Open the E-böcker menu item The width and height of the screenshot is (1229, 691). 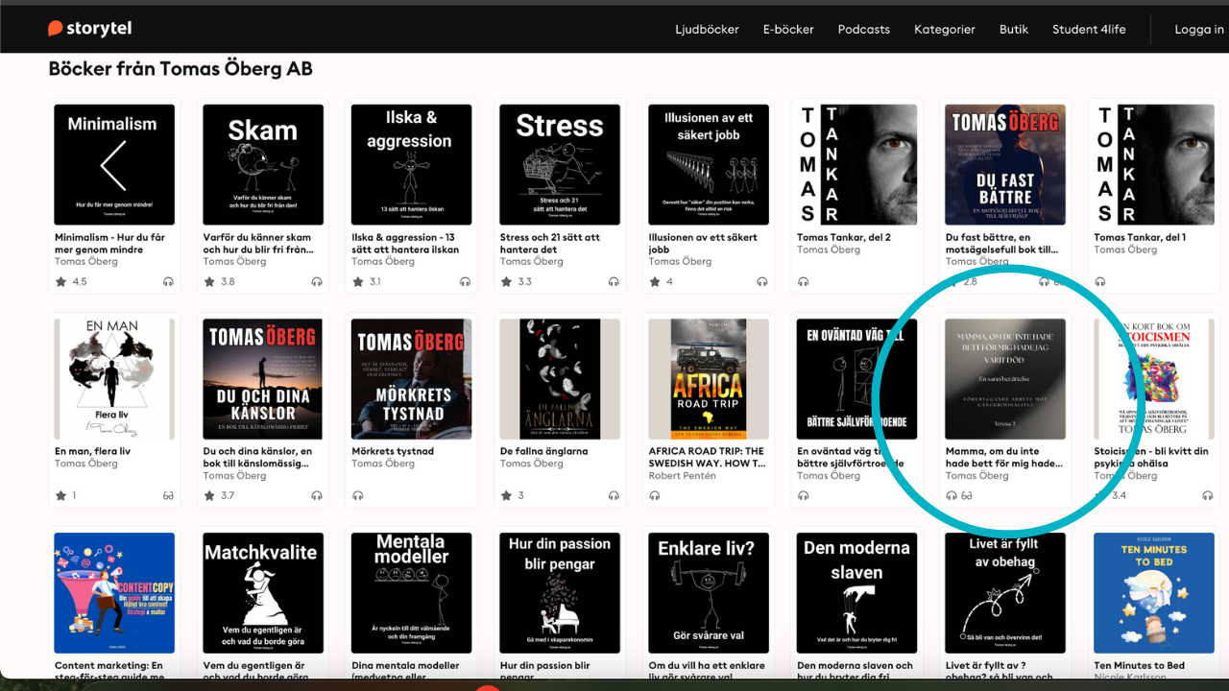tap(788, 29)
